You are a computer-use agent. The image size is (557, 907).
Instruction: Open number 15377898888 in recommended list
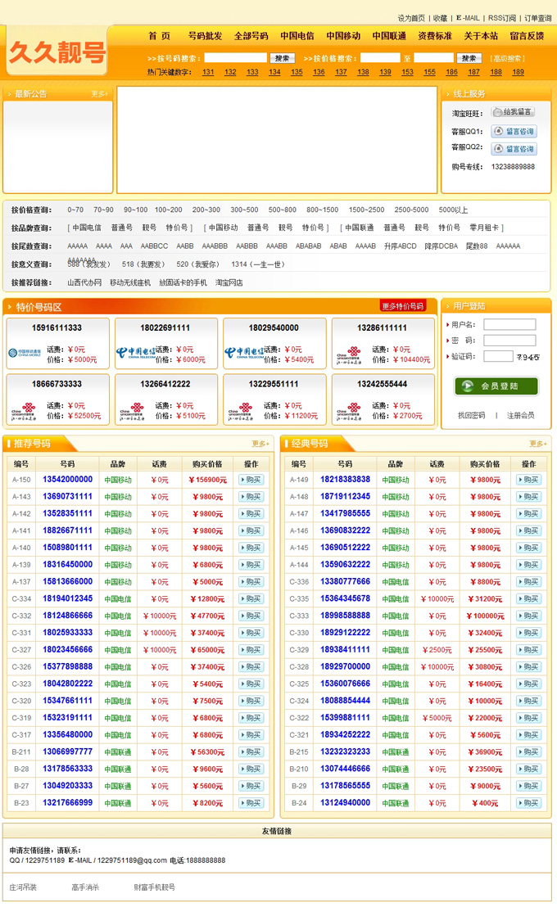click(x=68, y=667)
